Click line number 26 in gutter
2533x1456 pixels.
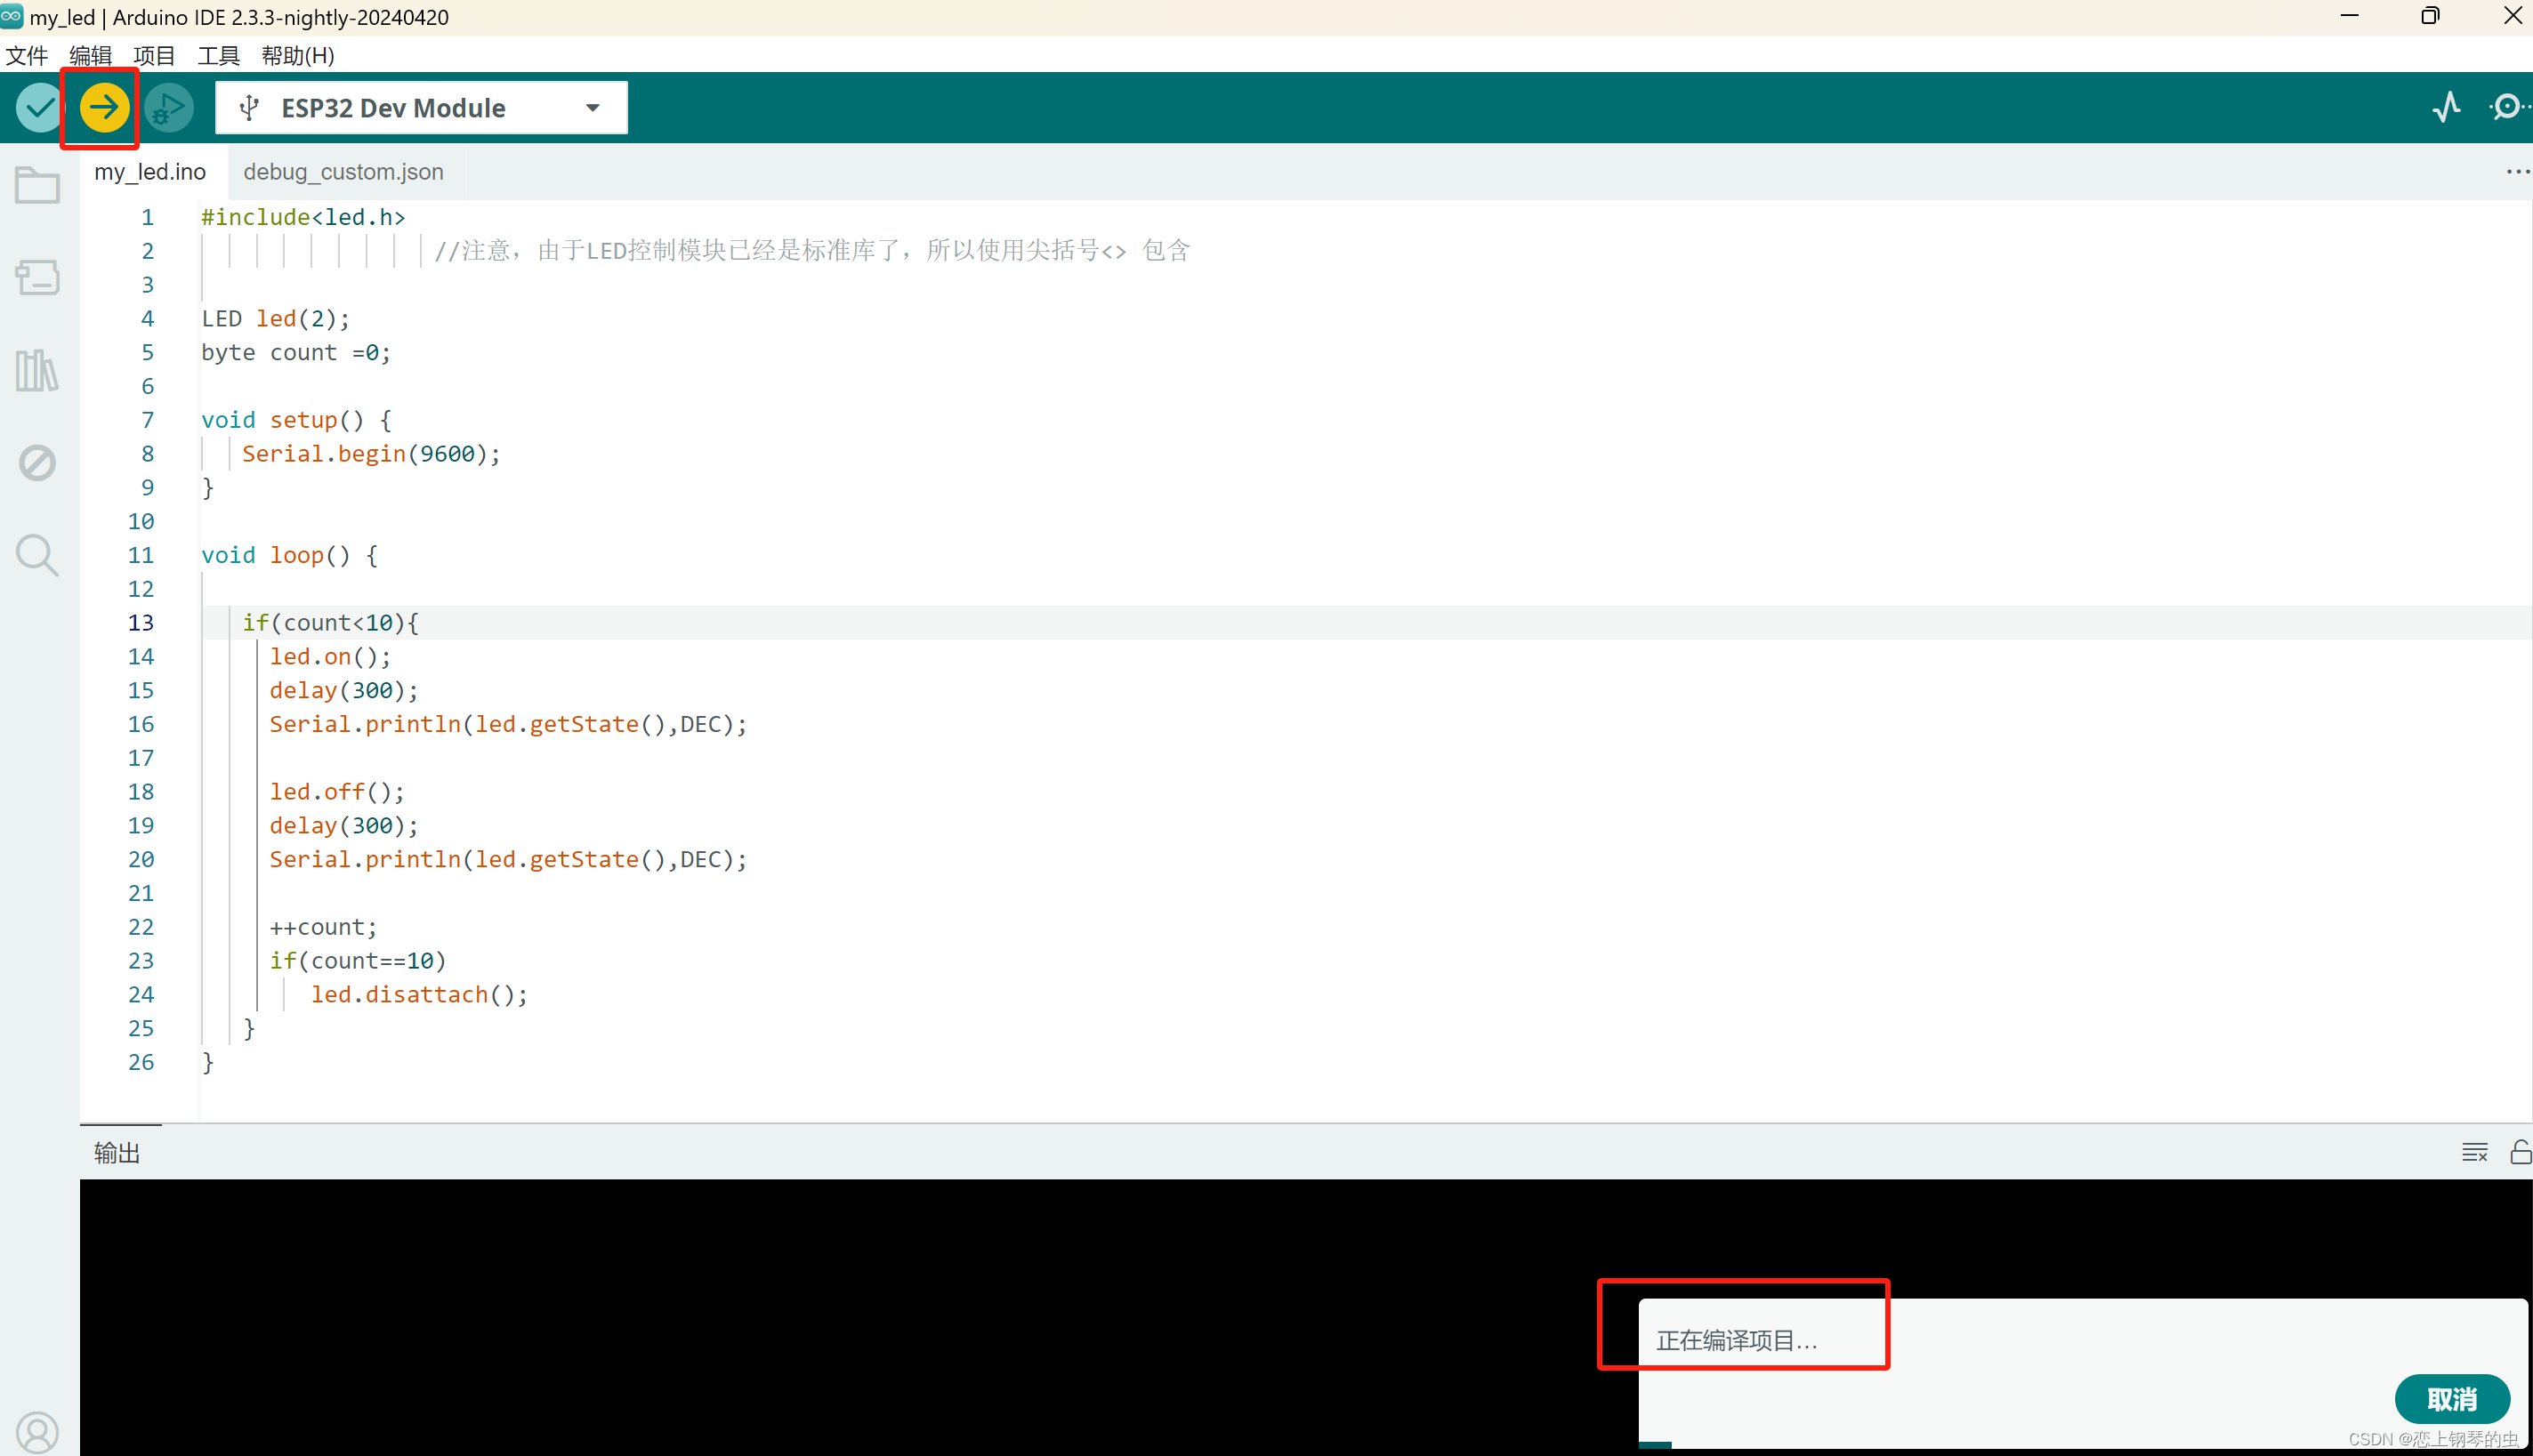click(x=141, y=1062)
